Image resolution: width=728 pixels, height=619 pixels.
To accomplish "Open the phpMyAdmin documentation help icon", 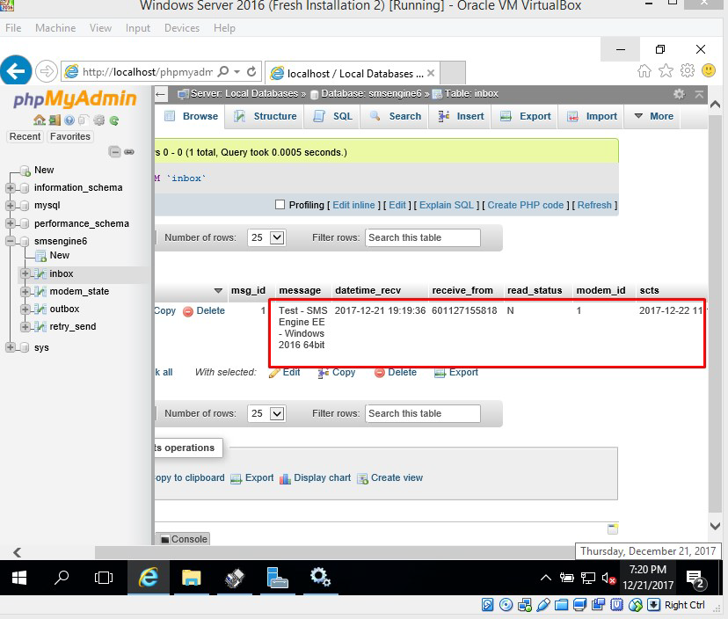I will (69, 120).
